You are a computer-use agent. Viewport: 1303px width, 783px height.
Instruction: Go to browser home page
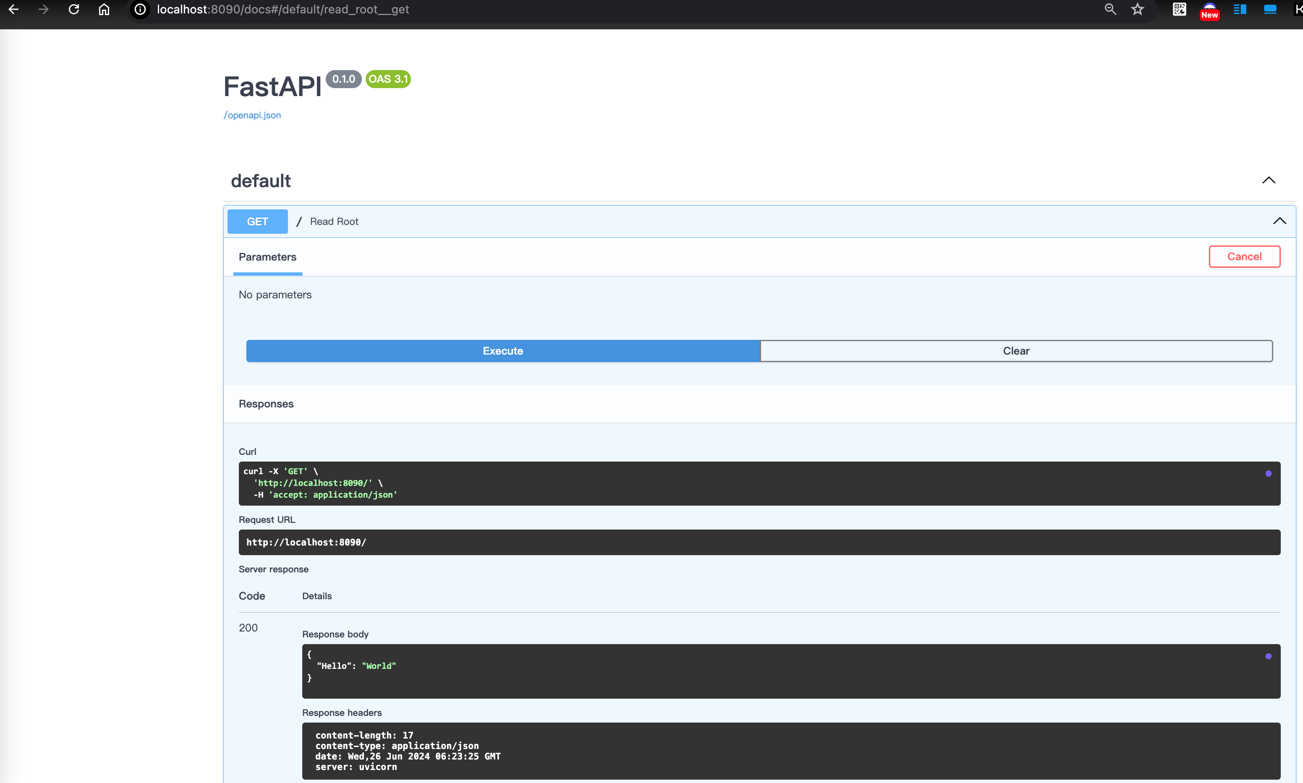[104, 10]
